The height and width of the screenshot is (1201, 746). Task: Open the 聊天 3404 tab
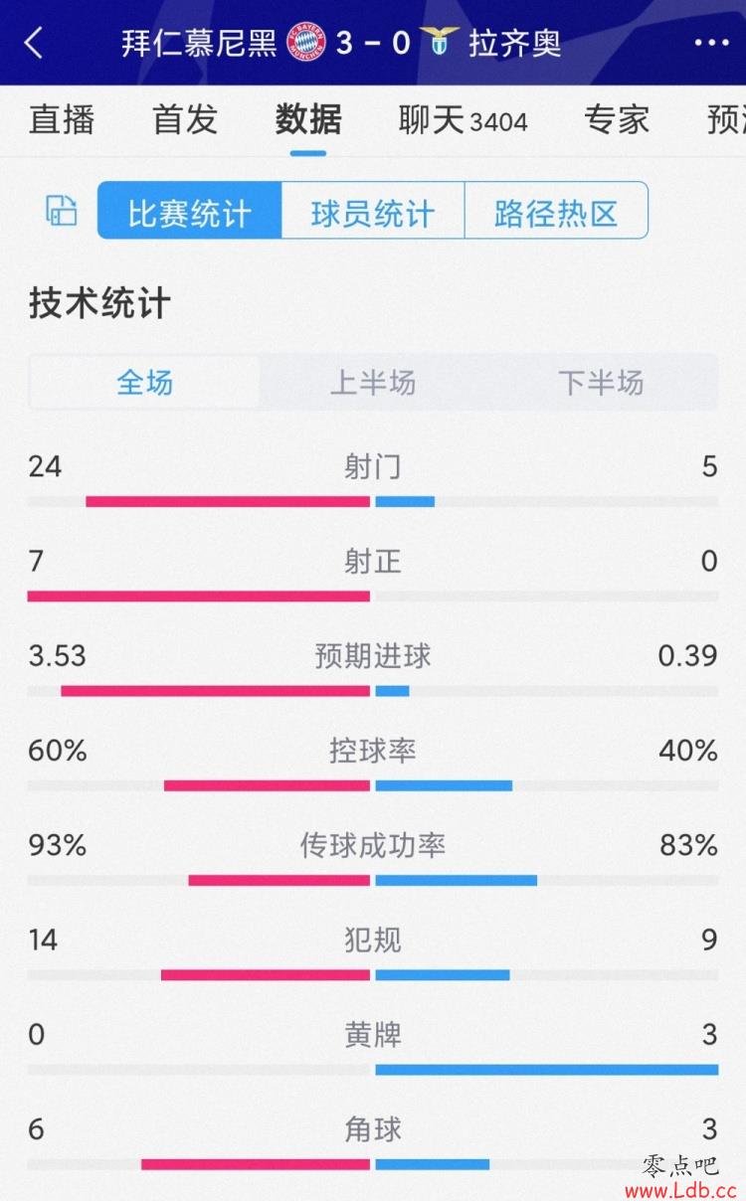[x=463, y=121]
